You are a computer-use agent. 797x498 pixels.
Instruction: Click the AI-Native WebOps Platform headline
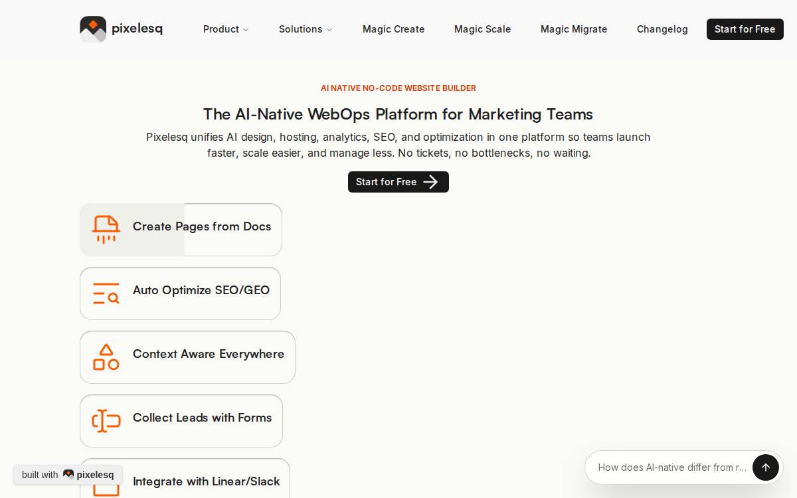click(398, 114)
